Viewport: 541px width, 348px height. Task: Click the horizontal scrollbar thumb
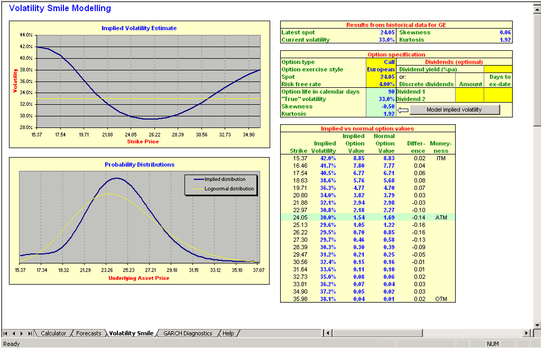pyautogui.click(x=378, y=333)
